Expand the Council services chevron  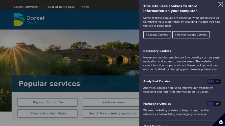pyautogui.click(x=40, y=7)
